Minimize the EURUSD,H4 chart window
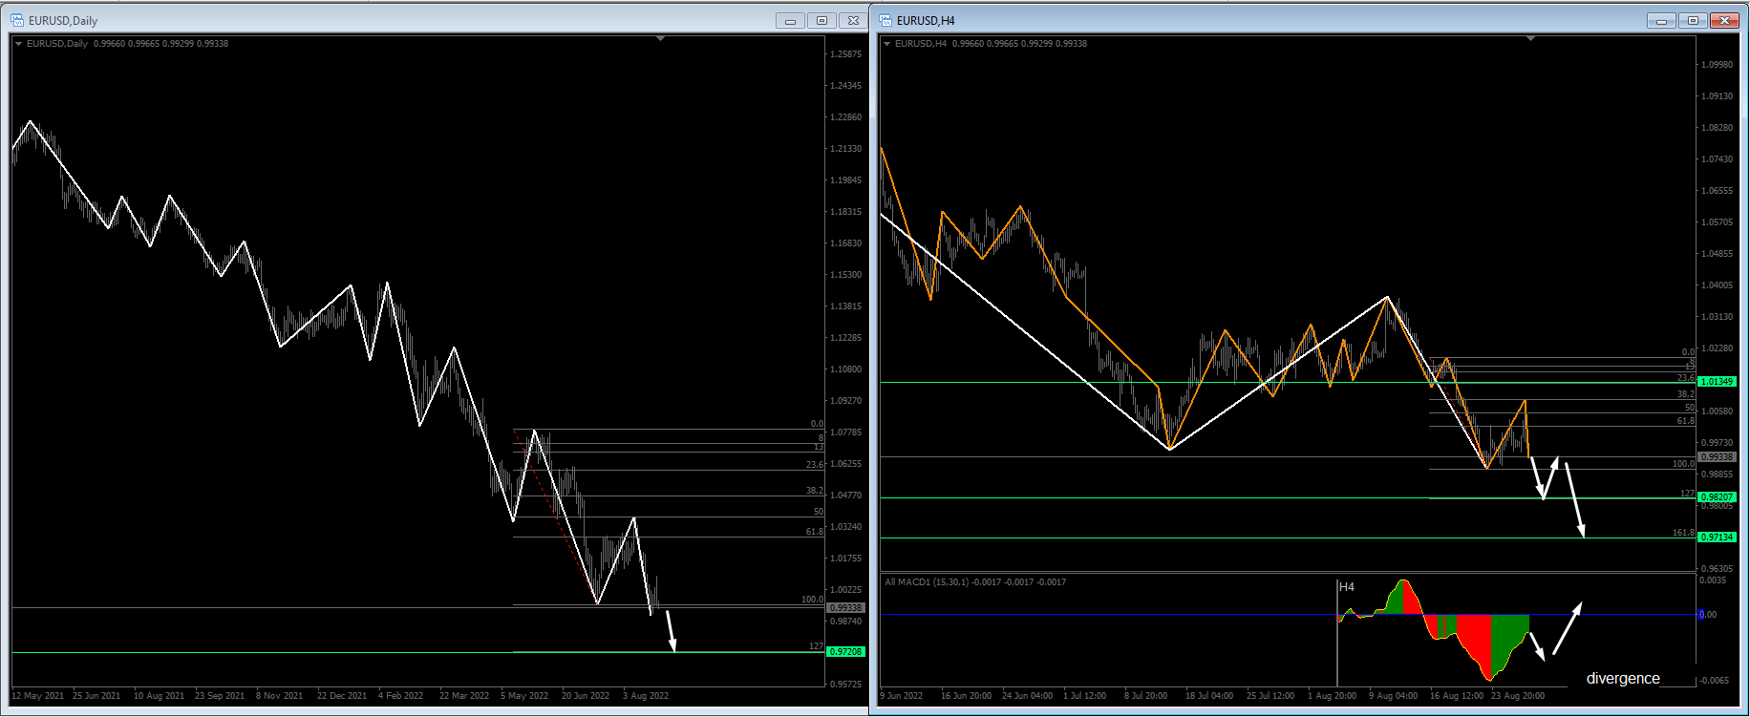This screenshot has height=717, width=1750. coord(1661,20)
